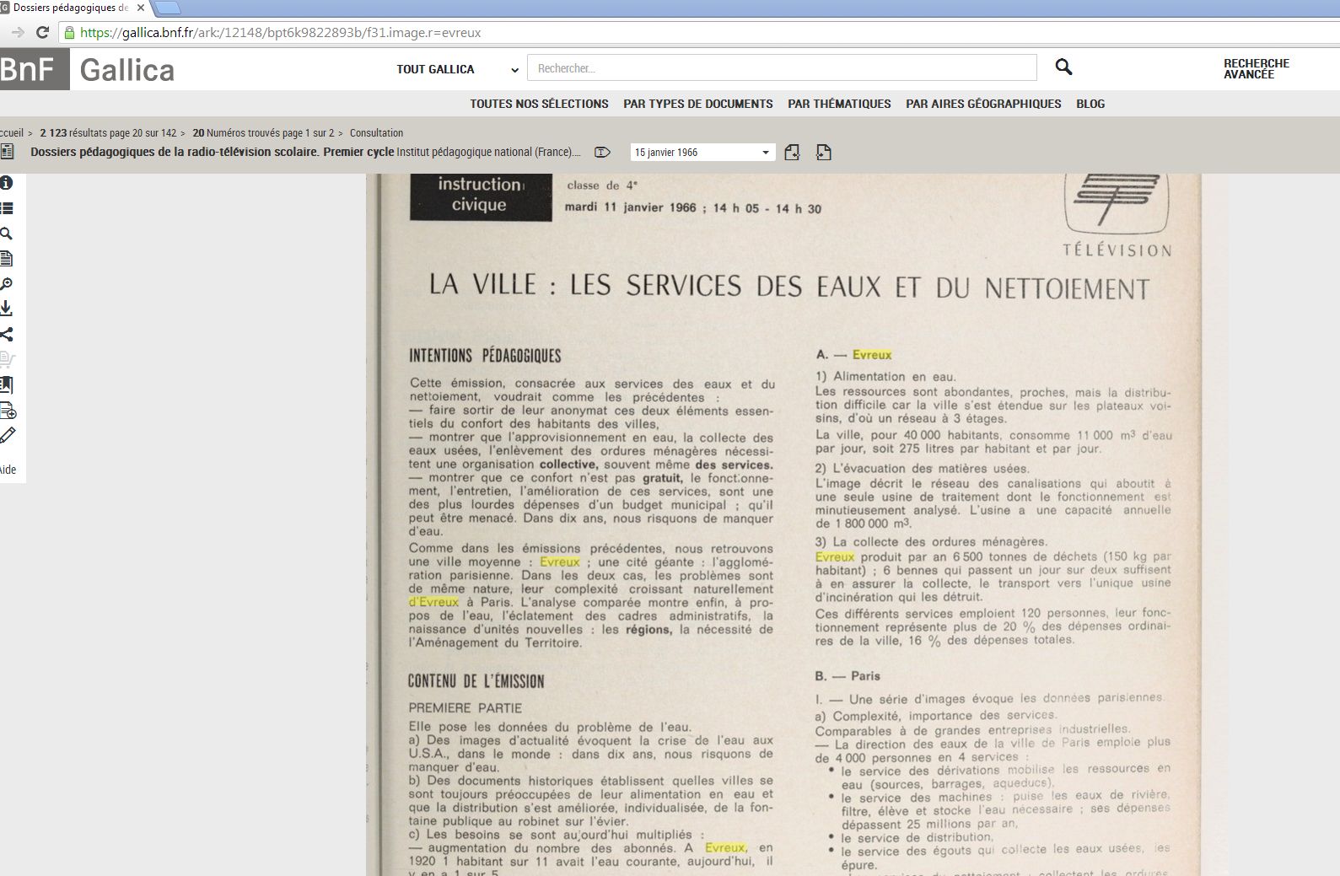The image size is (1340, 876).
Task: Close the Dossiers pédagogiques browser tab
Action: coord(141,8)
